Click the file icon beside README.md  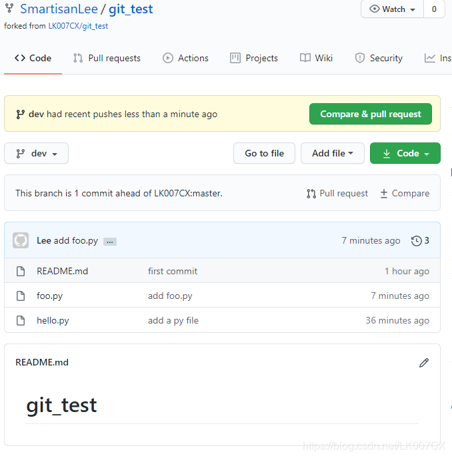(x=21, y=271)
